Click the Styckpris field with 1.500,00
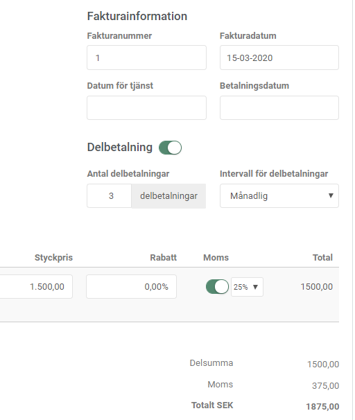The height and width of the screenshot is (420, 355). (36, 286)
